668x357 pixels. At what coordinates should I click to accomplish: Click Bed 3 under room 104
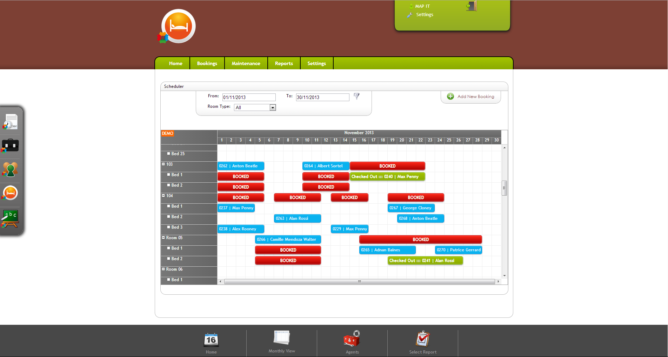click(x=177, y=227)
